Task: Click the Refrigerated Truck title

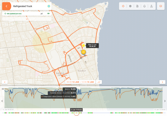Action: [23, 6]
